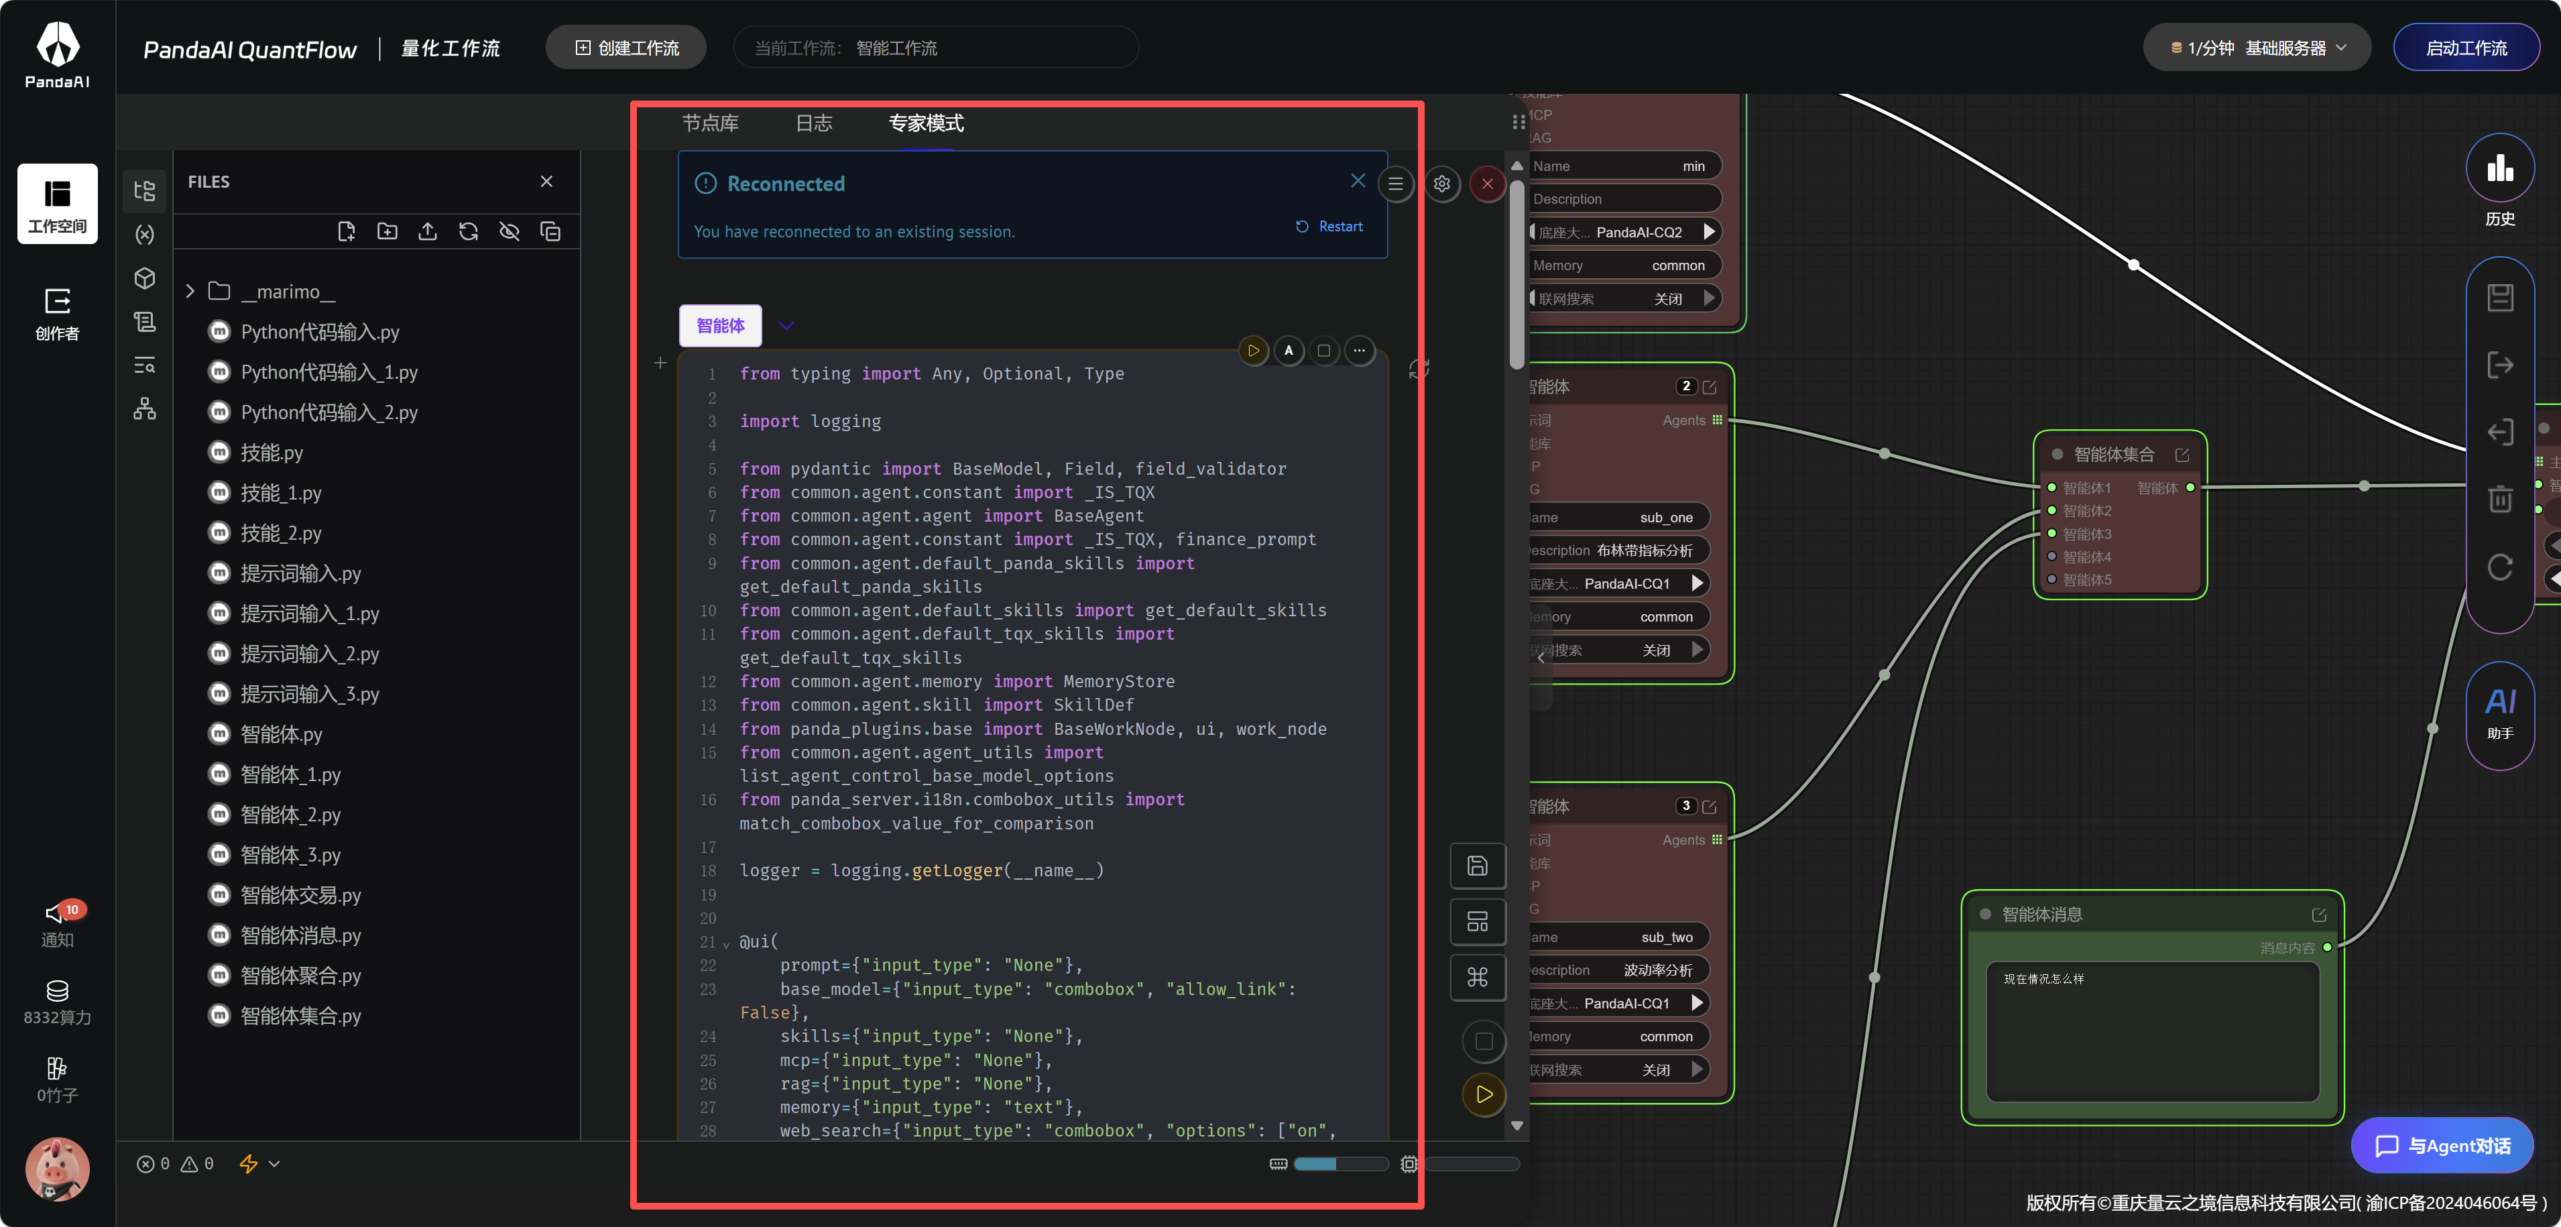Click the save notebook icon

[x=1478, y=865]
